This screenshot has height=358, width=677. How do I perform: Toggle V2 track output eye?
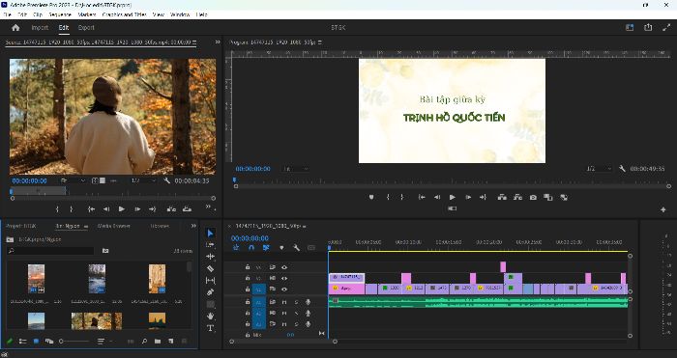[284, 278]
